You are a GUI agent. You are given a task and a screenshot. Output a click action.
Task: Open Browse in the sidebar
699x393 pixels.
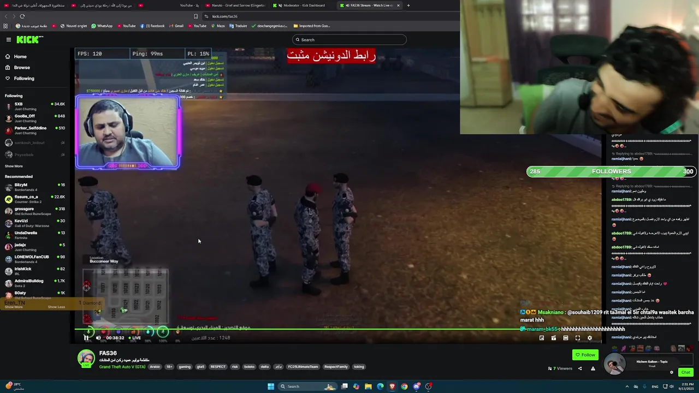coord(22,68)
